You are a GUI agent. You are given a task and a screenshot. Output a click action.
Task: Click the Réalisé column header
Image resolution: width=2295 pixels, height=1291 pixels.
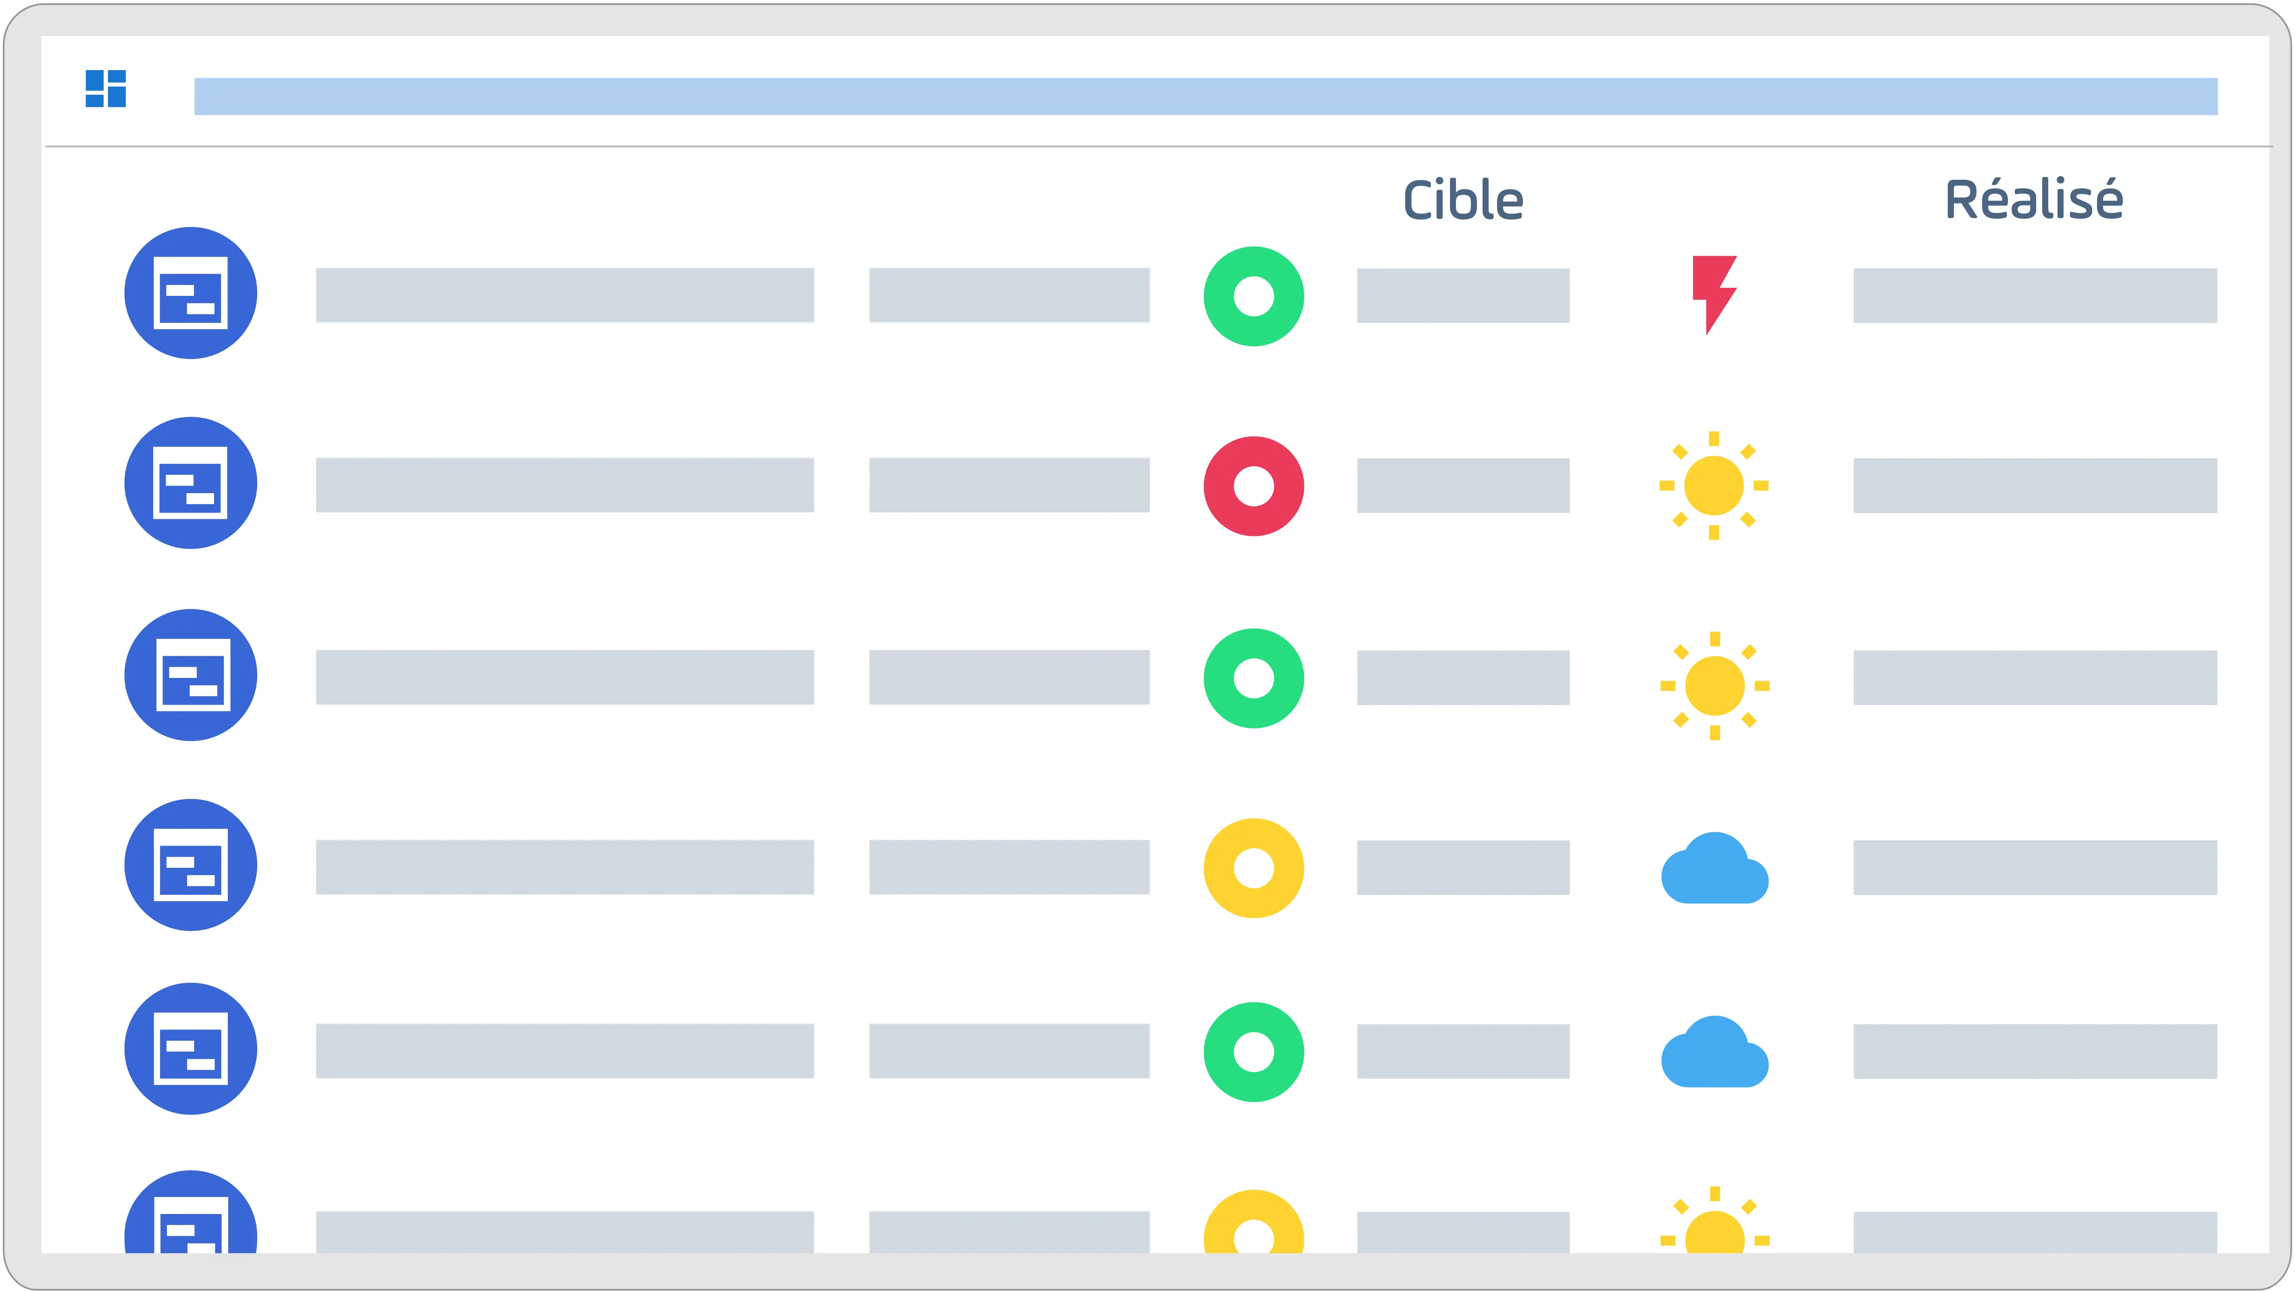[x=2034, y=199]
